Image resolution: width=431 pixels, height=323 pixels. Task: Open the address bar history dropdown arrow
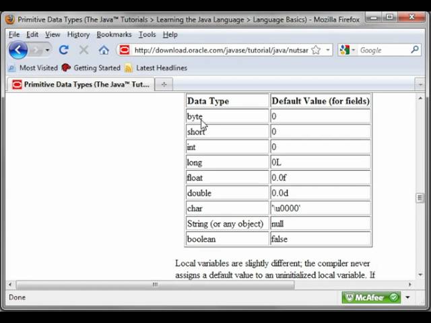tap(328, 50)
